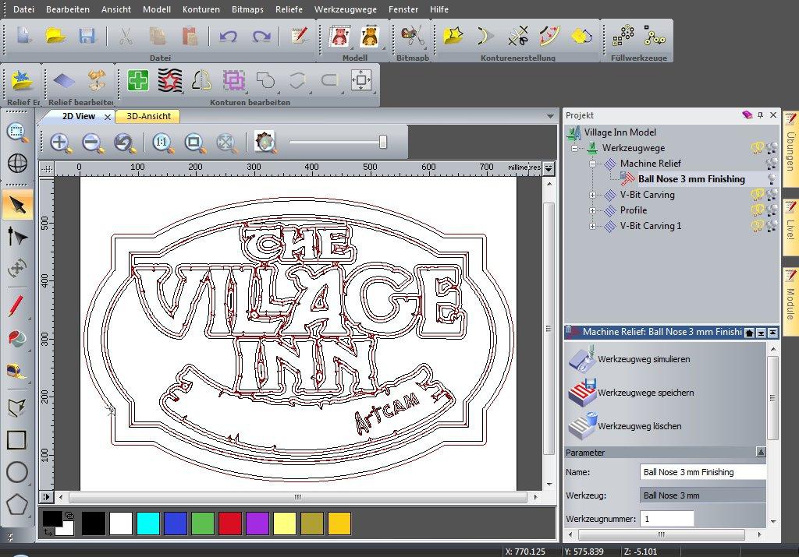Select the red star on waves icon
Screen dimensions: 799x557
point(169,80)
